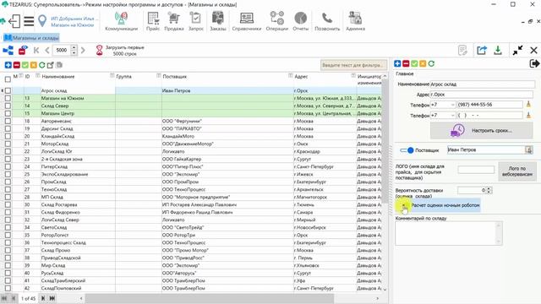Viewport: 541px width, 304px height.
Task: Click the green download icon
Action: (x=498, y=51)
